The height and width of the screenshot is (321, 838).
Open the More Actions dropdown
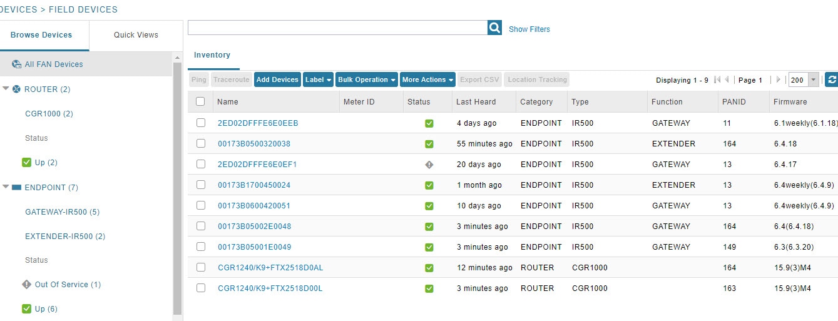coord(427,79)
